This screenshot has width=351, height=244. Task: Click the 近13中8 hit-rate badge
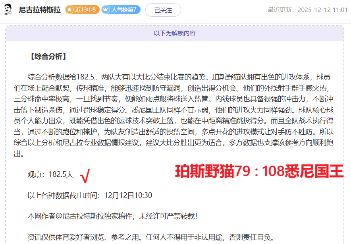tap(82, 10)
